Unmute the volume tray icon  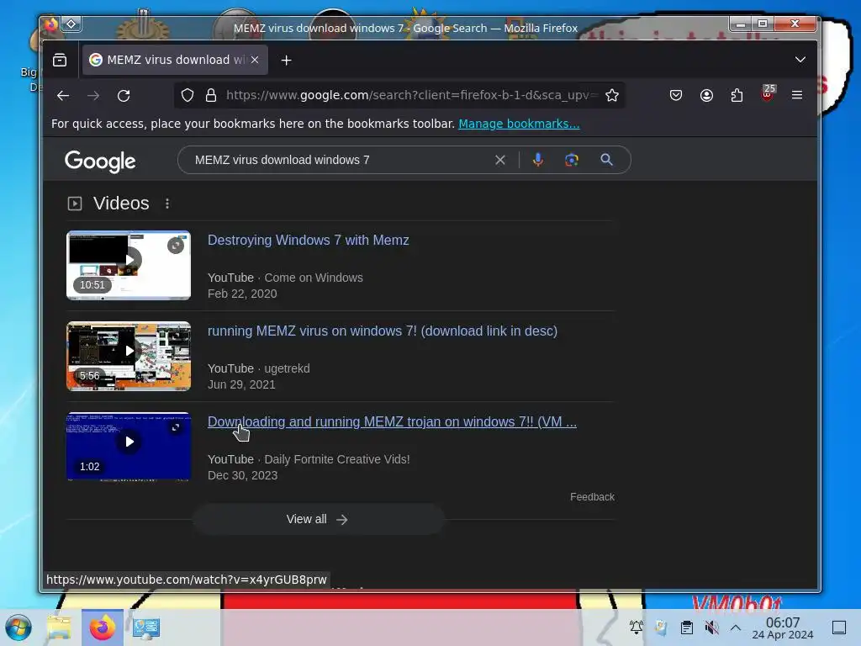(x=711, y=627)
